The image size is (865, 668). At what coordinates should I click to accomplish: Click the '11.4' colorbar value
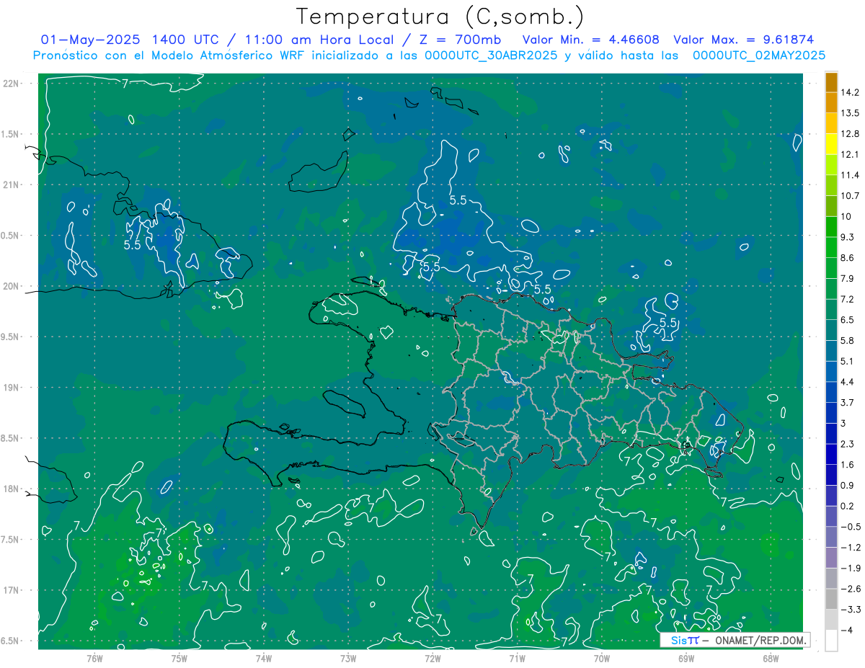[x=851, y=175]
